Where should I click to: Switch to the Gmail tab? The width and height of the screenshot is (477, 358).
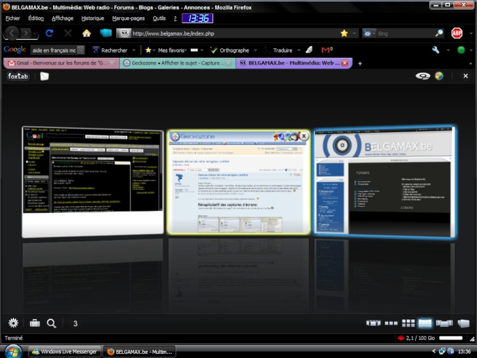[x=61, y=63]
